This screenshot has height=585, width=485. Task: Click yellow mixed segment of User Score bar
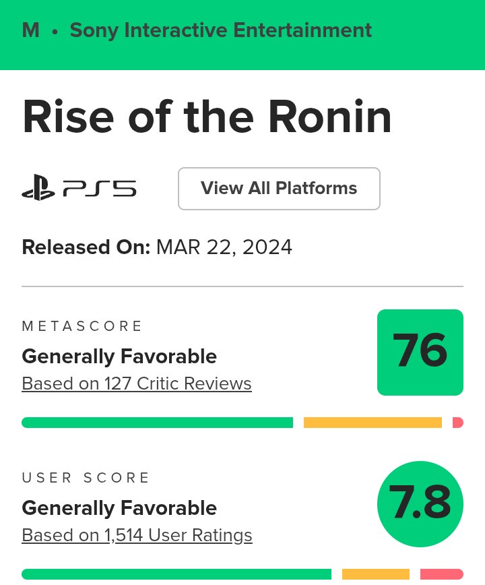tap(375, 574)
